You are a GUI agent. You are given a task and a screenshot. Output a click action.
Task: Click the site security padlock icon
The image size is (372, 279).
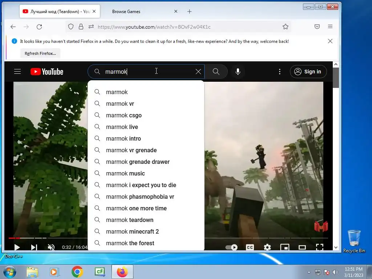pos(81,27)
